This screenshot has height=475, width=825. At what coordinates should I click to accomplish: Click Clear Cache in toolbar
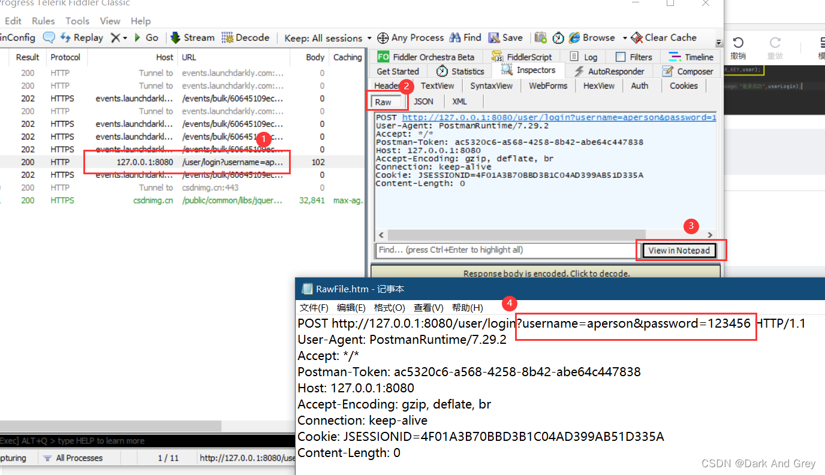(664, 38)
